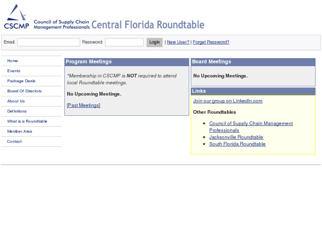Focus the Email input field
The height and width of the screenshot is (242, 322).
click(x=49, y=42)
